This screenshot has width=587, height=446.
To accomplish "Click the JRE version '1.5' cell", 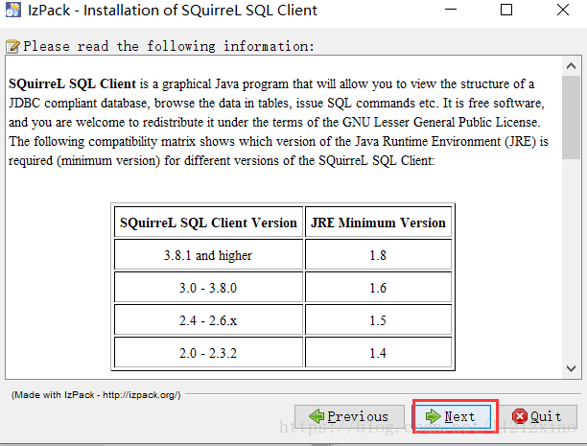I will (x=378, y=320).
